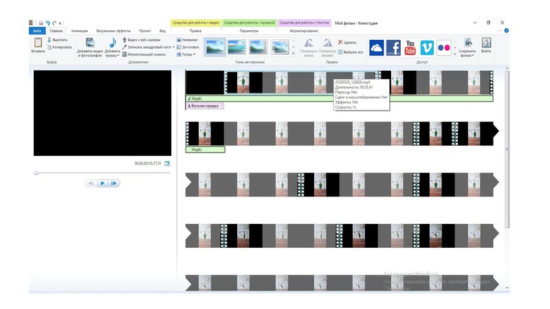Take a snapshot with Моментальный снимок

pyautogui.click(x=124, y=54)
